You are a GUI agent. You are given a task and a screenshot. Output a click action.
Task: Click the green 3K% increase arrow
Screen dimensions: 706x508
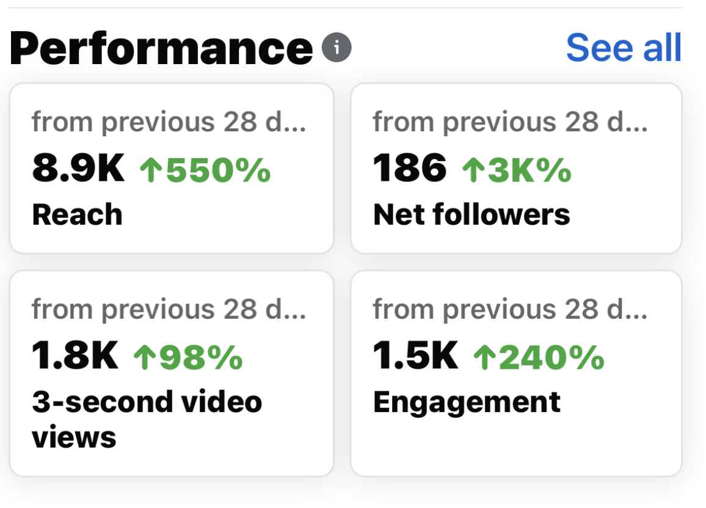click(x=471, y=170)
